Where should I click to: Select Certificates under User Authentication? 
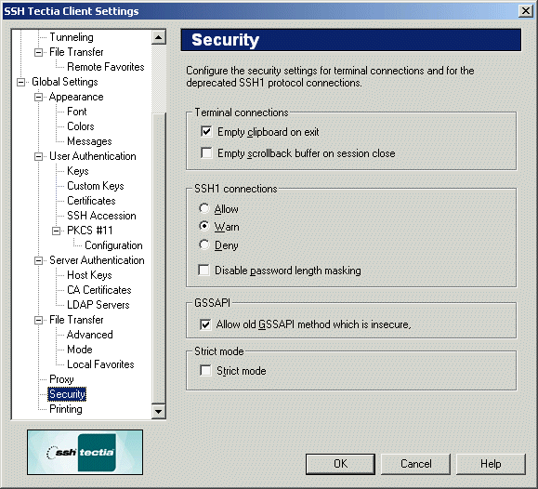[91, 201]
